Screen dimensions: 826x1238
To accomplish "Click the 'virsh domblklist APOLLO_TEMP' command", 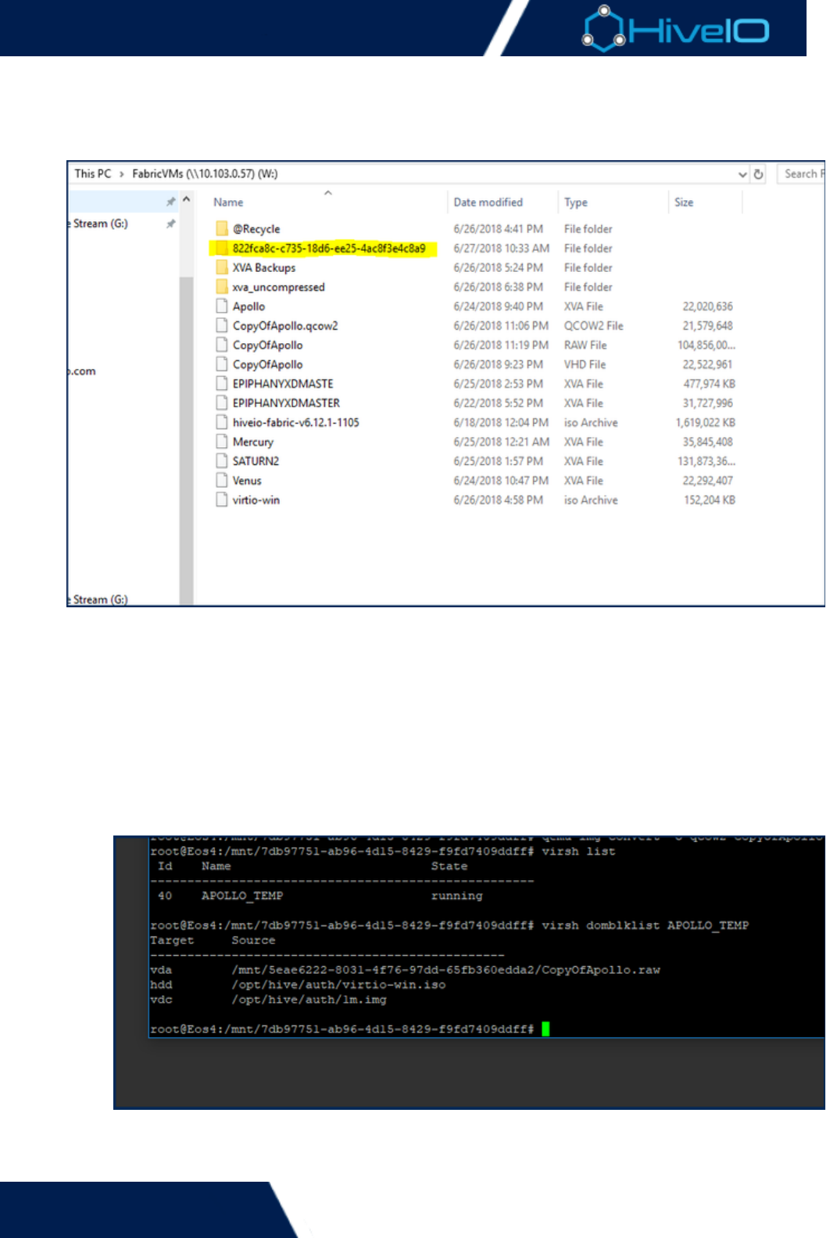I will [x=645, y=925].
